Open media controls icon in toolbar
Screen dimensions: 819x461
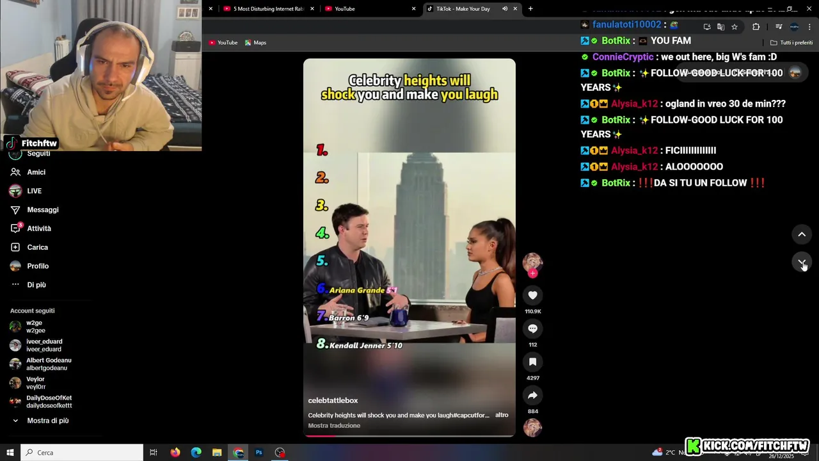(x=779, y=27)
